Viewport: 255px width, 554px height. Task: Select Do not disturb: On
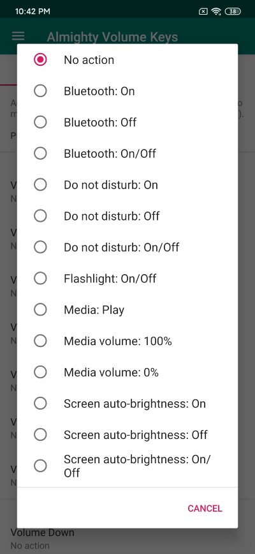[x=127, y=185]
